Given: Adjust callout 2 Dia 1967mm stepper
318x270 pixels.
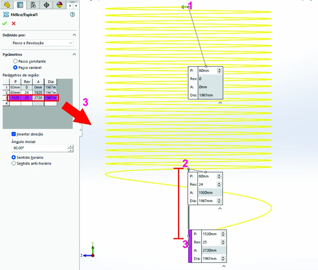Looking at the screenshot, I should pyautogui.click(x=219, y=201).
